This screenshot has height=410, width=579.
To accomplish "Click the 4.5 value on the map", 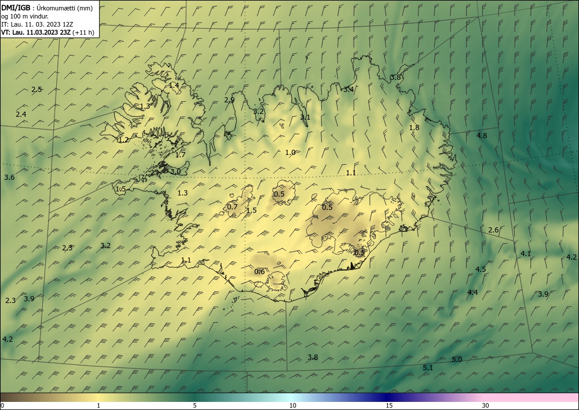I will [481, 269].
